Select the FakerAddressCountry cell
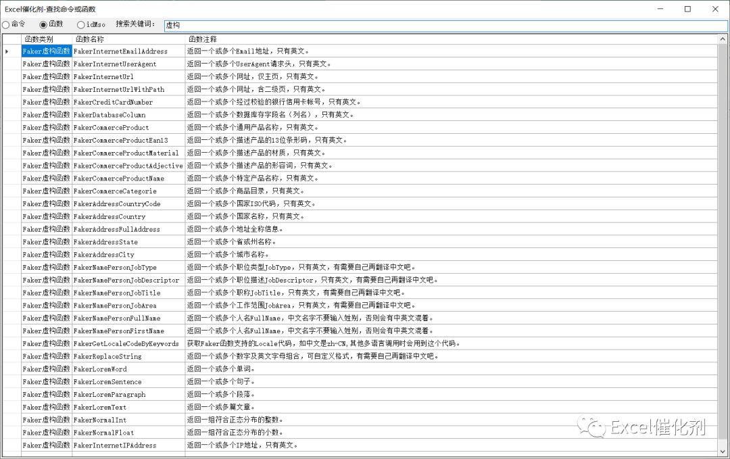Viewport: 730px width, 459px height. (x=128, y=216)
